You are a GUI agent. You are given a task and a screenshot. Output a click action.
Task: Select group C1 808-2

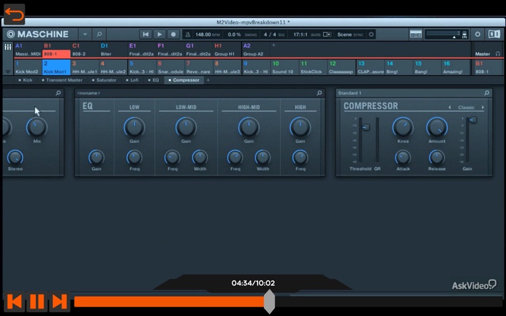(x=85, y=50)
